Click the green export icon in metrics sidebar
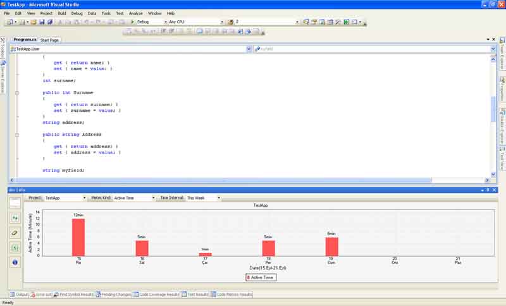This screenshot has height=306, width=506. click(15, 248)
